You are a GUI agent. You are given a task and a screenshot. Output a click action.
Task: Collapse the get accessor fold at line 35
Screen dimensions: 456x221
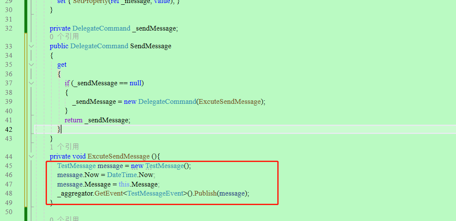[31, 65]
